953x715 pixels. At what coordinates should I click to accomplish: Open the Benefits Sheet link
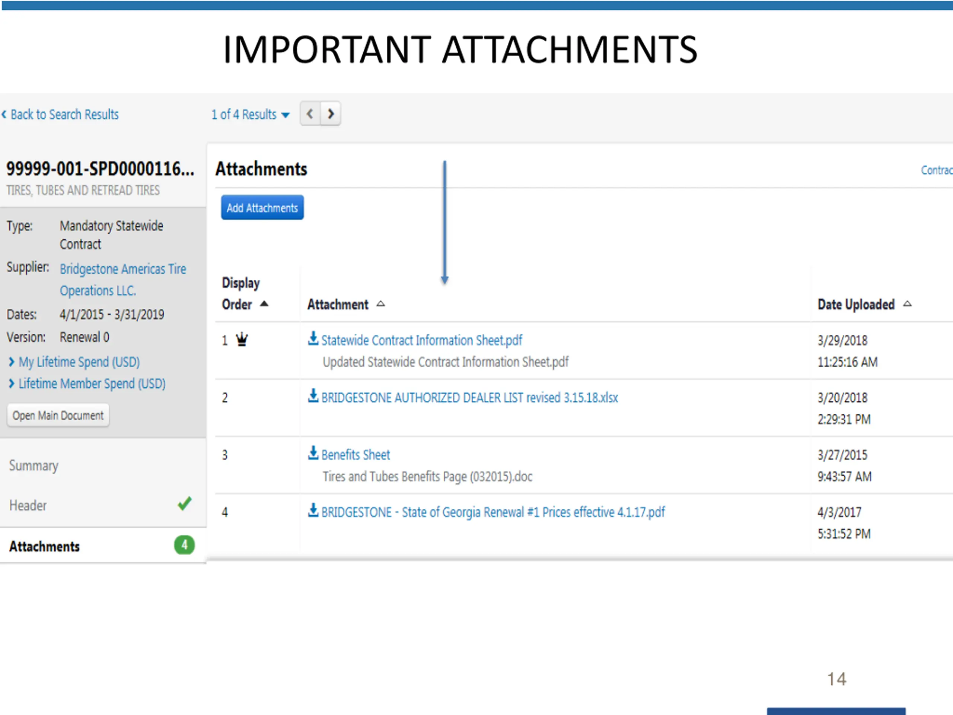(x=356, y=455)
